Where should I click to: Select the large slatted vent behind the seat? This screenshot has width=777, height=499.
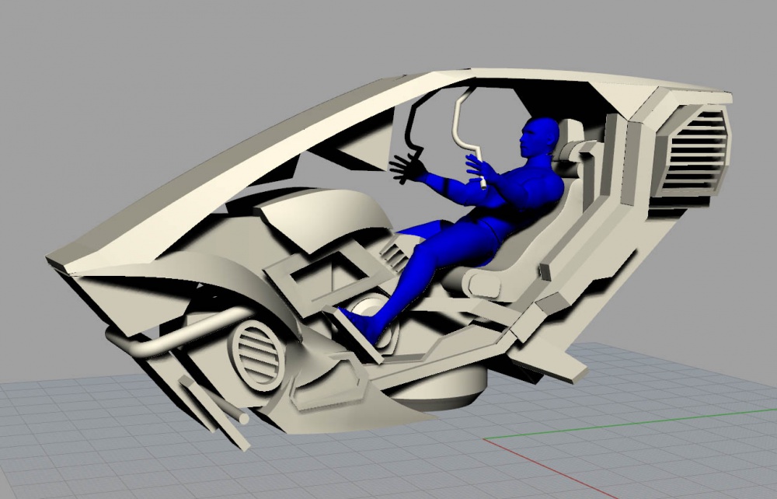click(695, 151)
